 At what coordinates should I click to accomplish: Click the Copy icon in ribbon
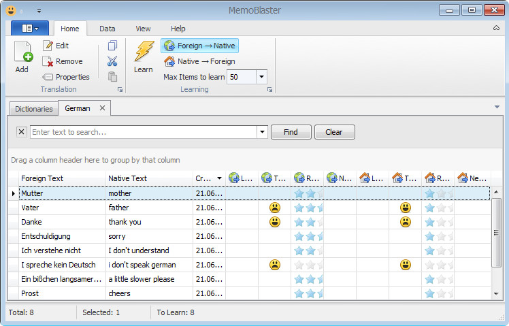(x=112, y=46)
